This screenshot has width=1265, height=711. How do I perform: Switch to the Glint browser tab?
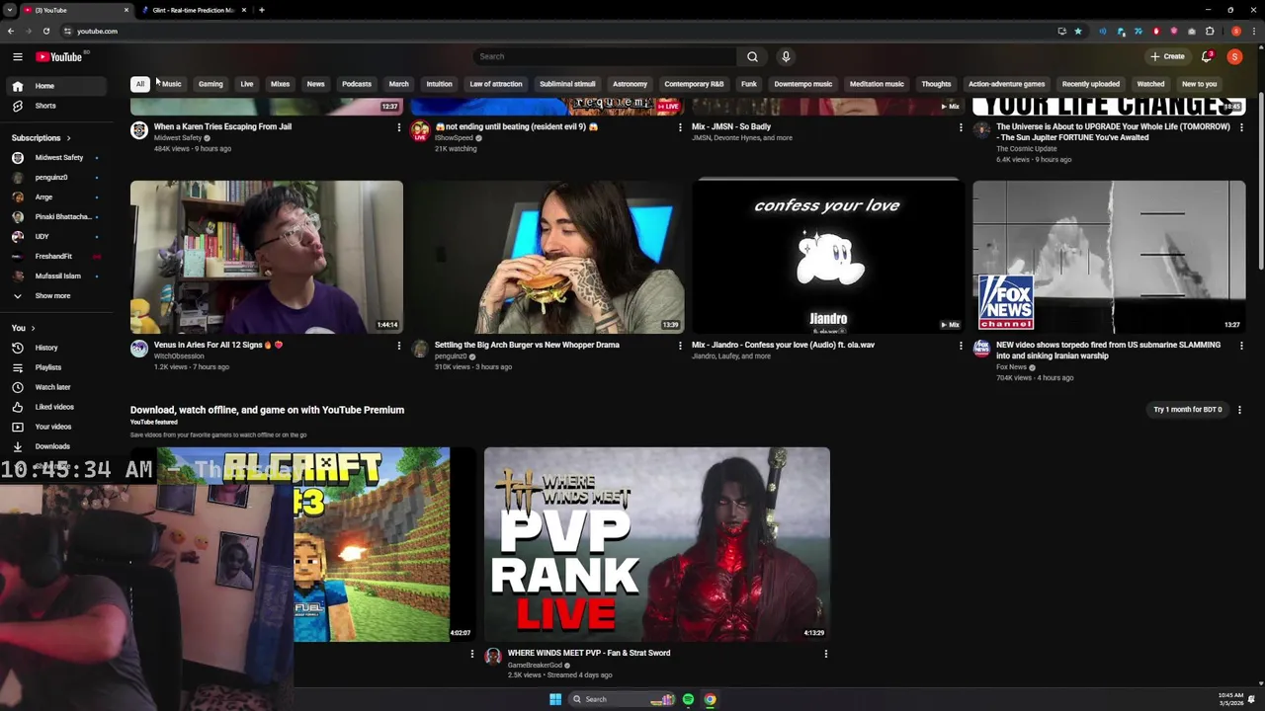click(x=193, y=10)
